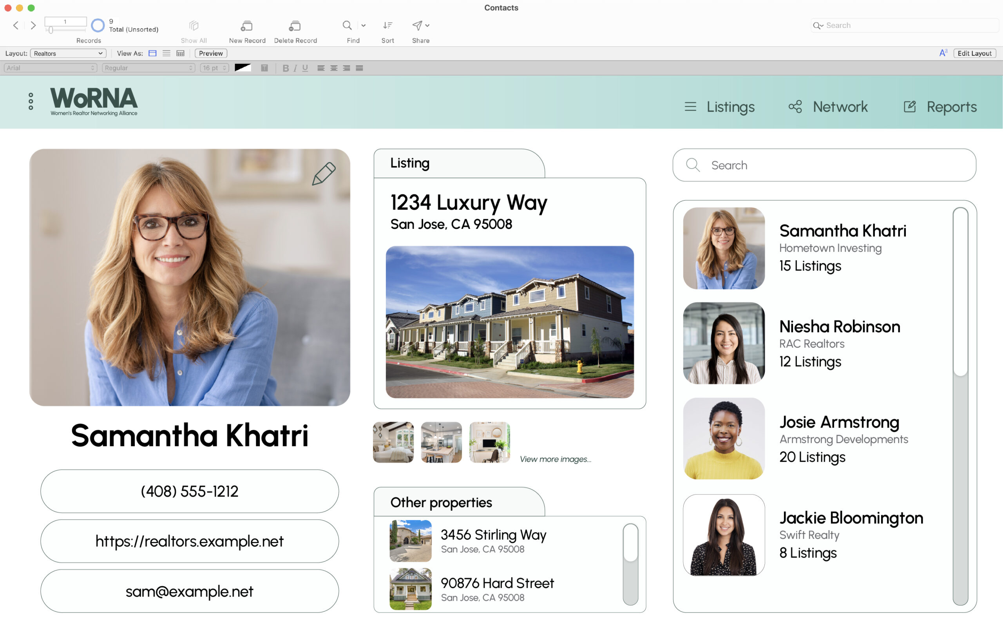The image size is (1003, 627).
Task: Toggle bold formatting
Action: pos(286,68)
